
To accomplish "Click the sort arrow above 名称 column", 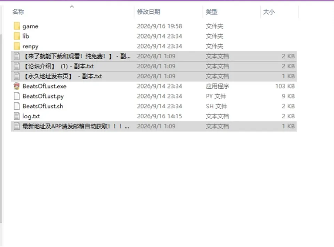I will tap(72, 7).
